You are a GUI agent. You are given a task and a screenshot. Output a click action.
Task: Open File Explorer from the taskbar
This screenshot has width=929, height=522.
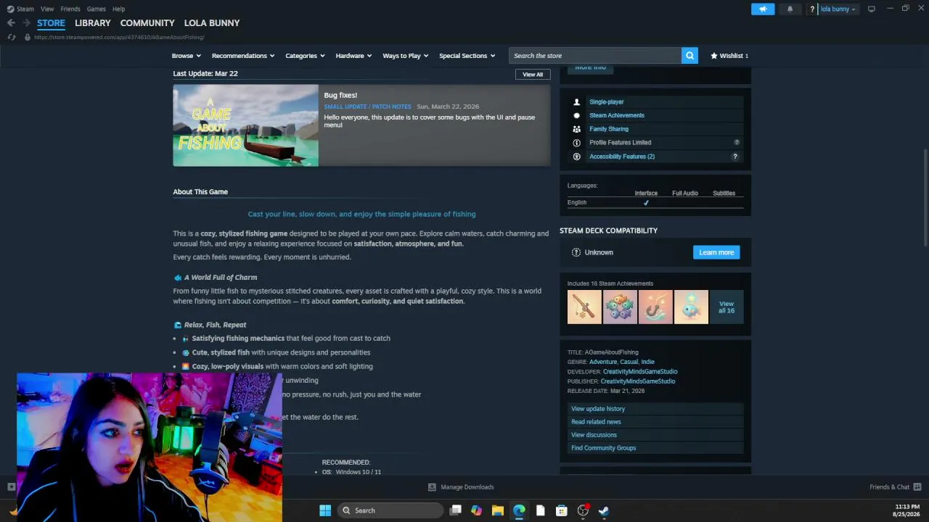tap(498, 510)
